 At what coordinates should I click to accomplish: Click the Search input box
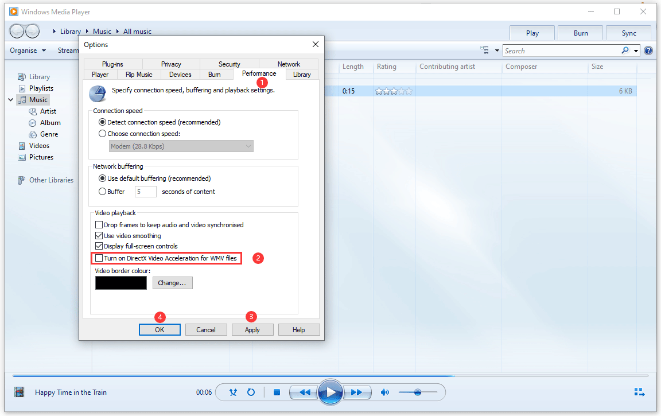562,50
